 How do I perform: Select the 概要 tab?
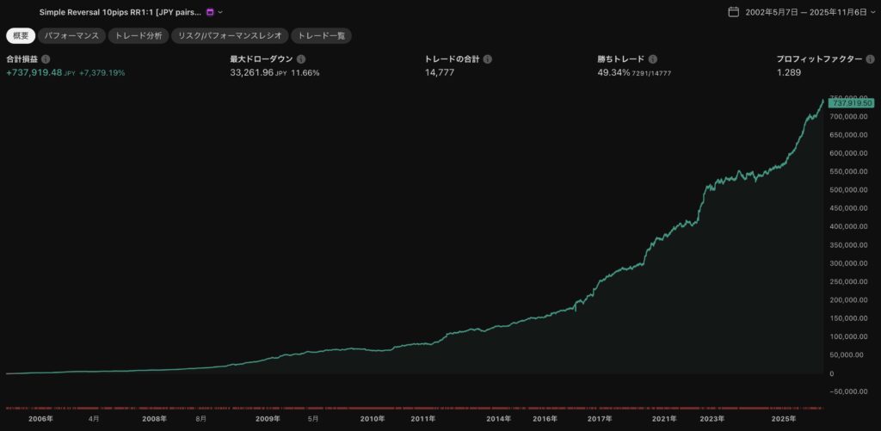(x=20, y=36)
